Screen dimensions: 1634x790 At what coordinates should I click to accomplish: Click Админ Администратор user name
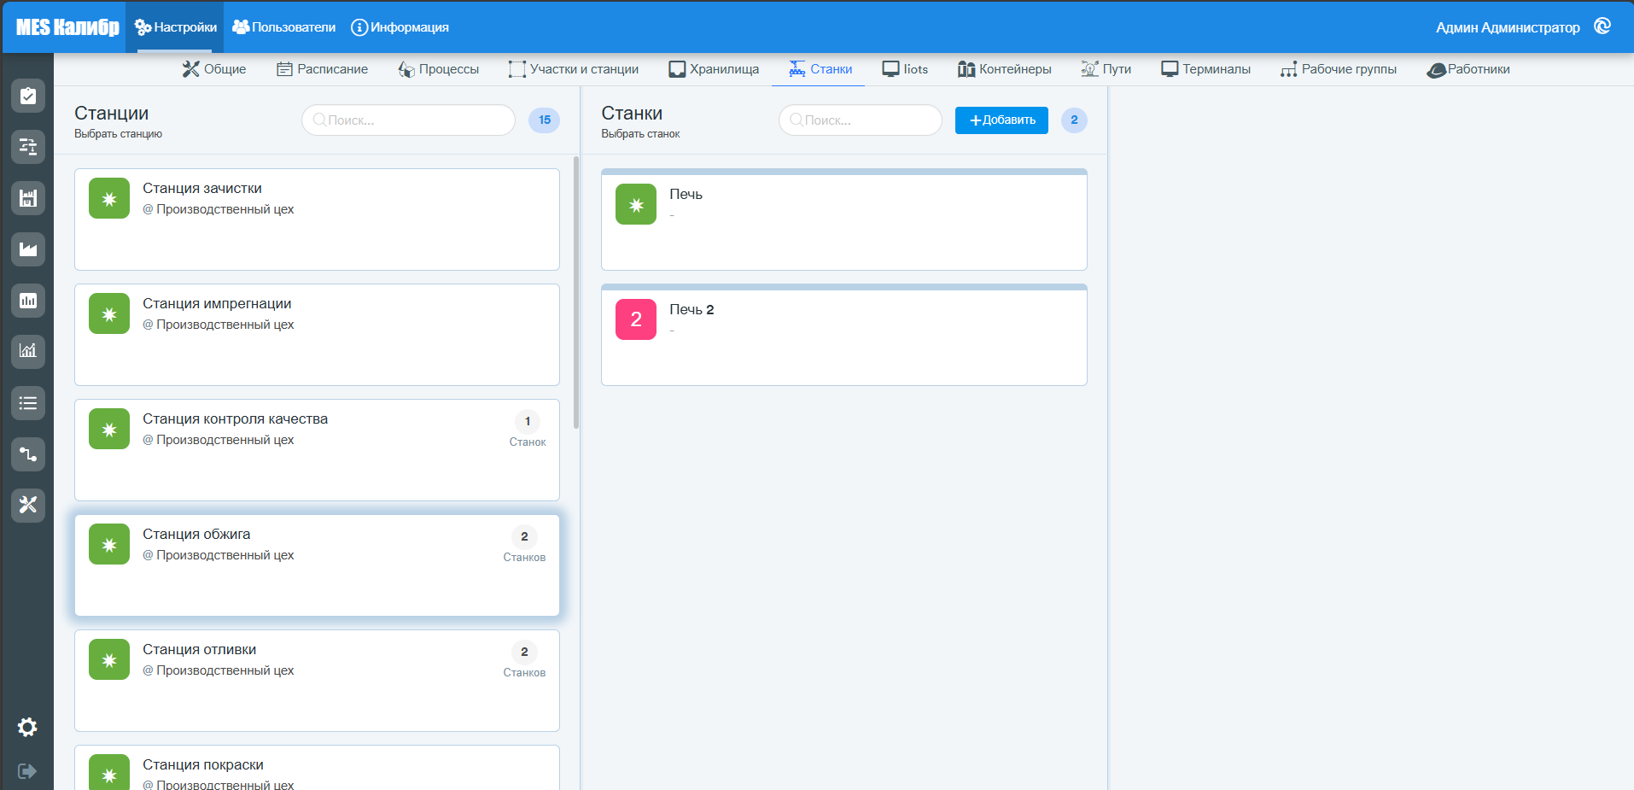1508,27
